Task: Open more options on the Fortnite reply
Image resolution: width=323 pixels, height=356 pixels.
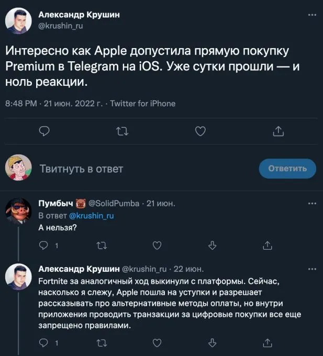Action: point(312,269)
